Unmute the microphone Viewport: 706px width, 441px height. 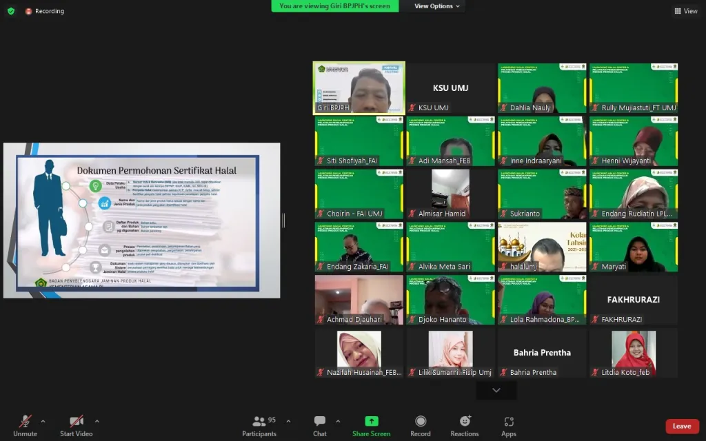[25, 422]
